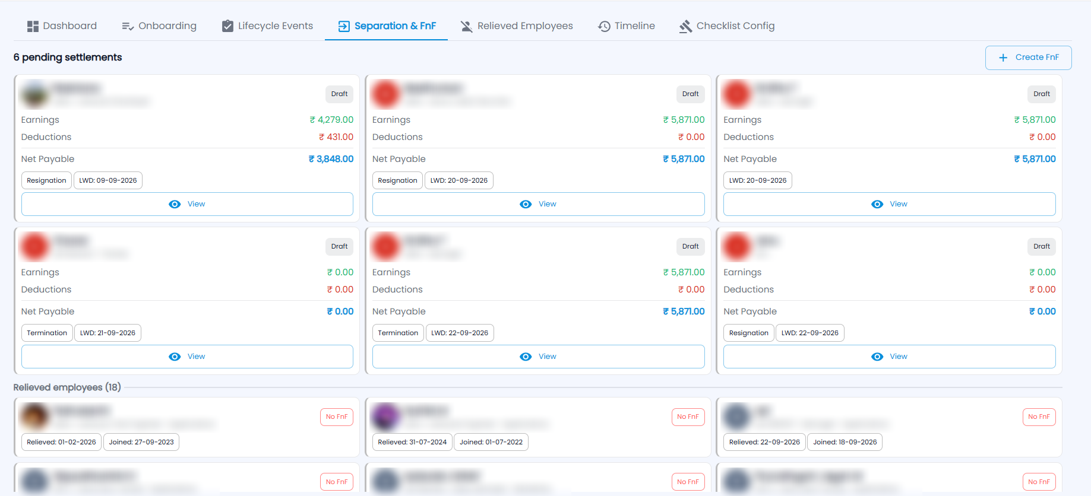Image resolution: width=1091 pixels, height=496 pixels.
Task: Click No FnF badge on Relieved 31-07-2024 card
Action: pyautogui.click(x=688, y=417)
